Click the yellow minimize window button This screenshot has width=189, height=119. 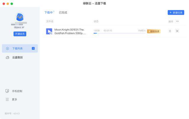pos(8,4)
